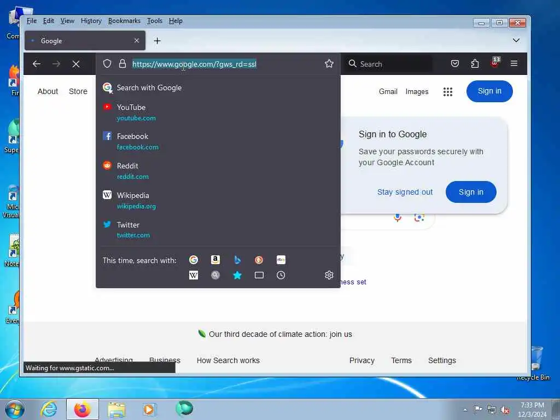Open the Tools menu
The image size is (560, 420).
pyautogui.click(x=155, y=21)
